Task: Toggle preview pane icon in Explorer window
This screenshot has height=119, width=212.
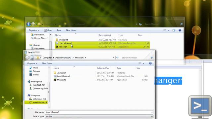Action: click(174, 30)
